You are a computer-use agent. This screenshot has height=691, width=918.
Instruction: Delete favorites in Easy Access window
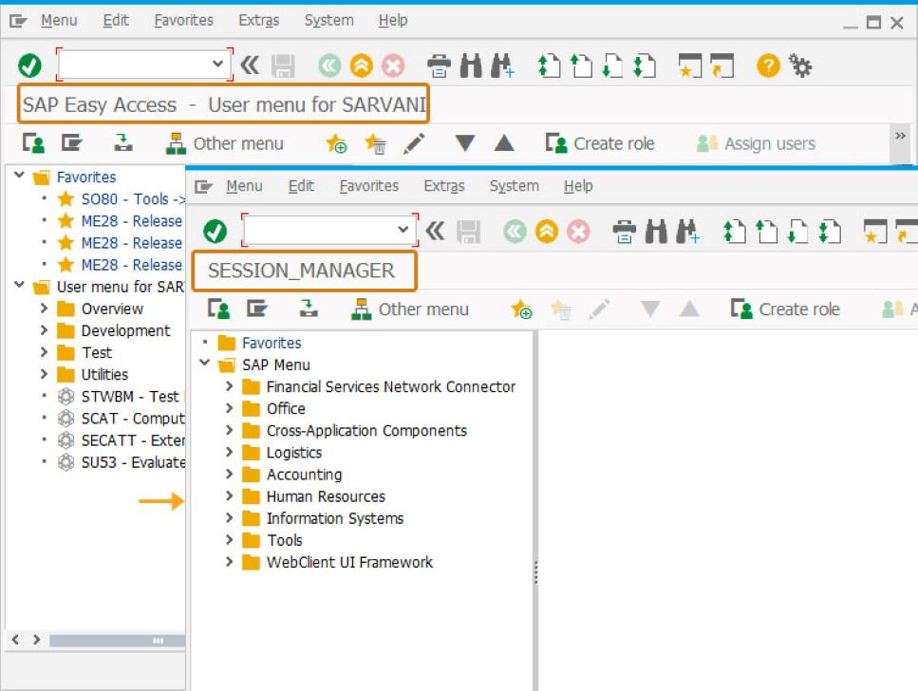pyautogui.click(x=375, y=143)
